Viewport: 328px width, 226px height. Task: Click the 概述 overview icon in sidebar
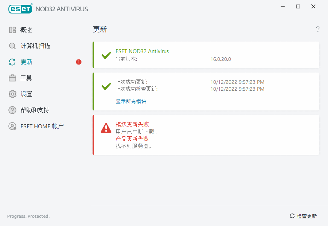tap(12, 30)
